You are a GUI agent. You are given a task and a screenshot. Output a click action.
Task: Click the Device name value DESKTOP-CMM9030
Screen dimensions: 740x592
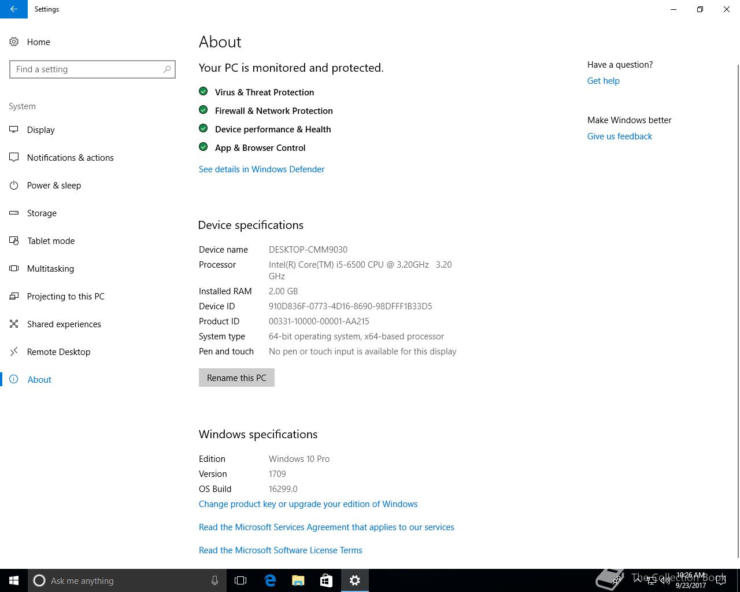pyautogui.click(x=308, y=250)
